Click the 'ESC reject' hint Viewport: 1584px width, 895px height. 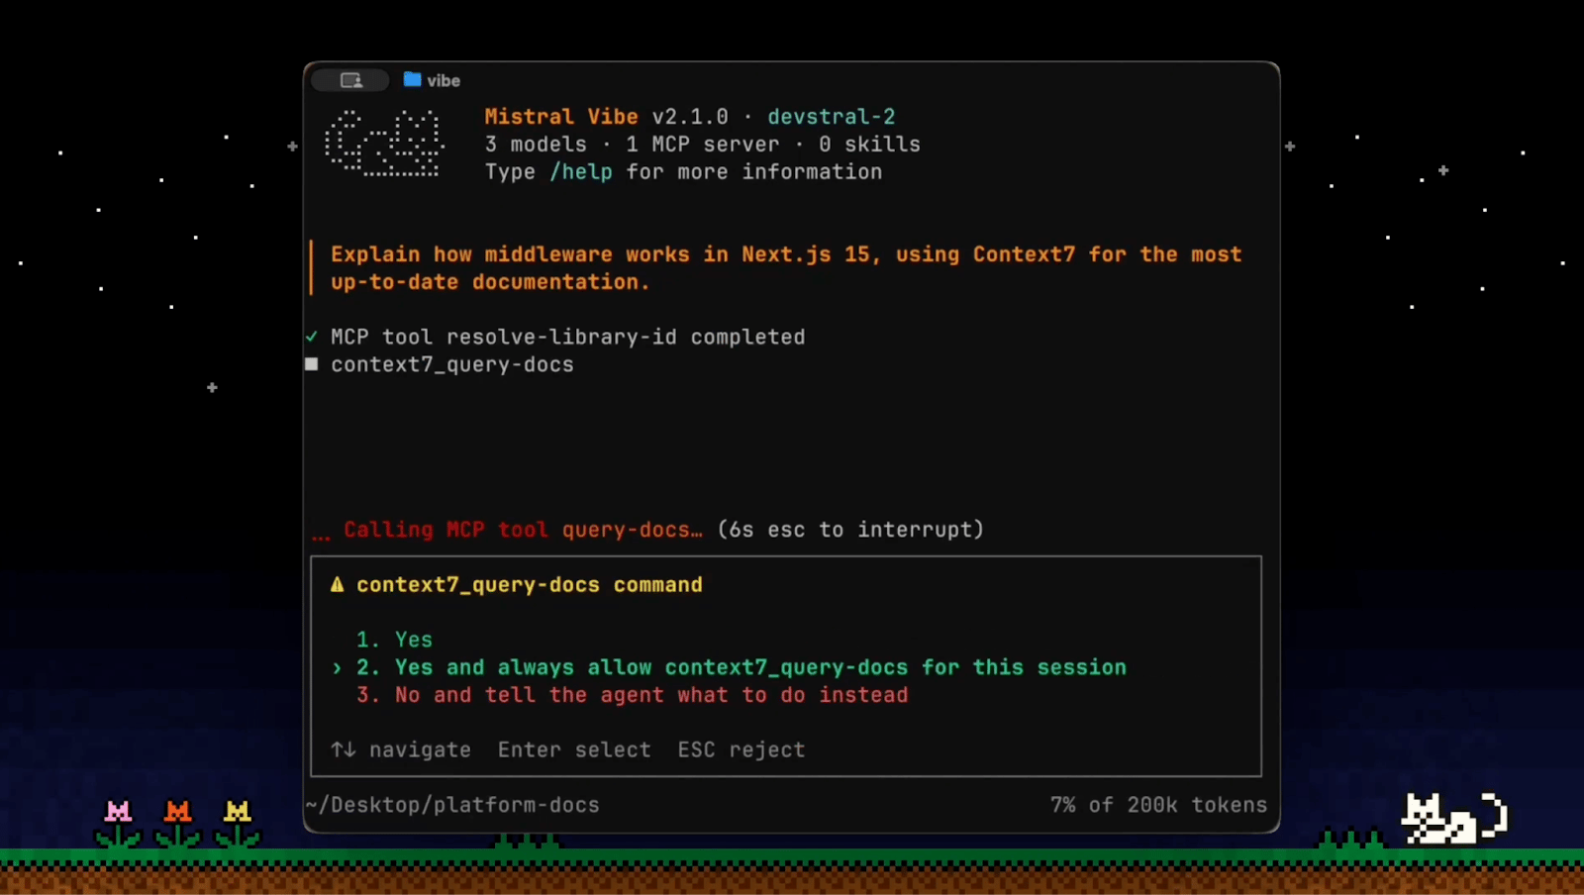(742, 749)
